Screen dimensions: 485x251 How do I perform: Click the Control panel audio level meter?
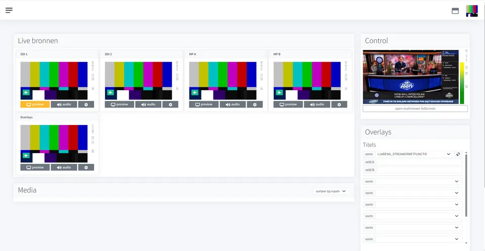[462, 83]
